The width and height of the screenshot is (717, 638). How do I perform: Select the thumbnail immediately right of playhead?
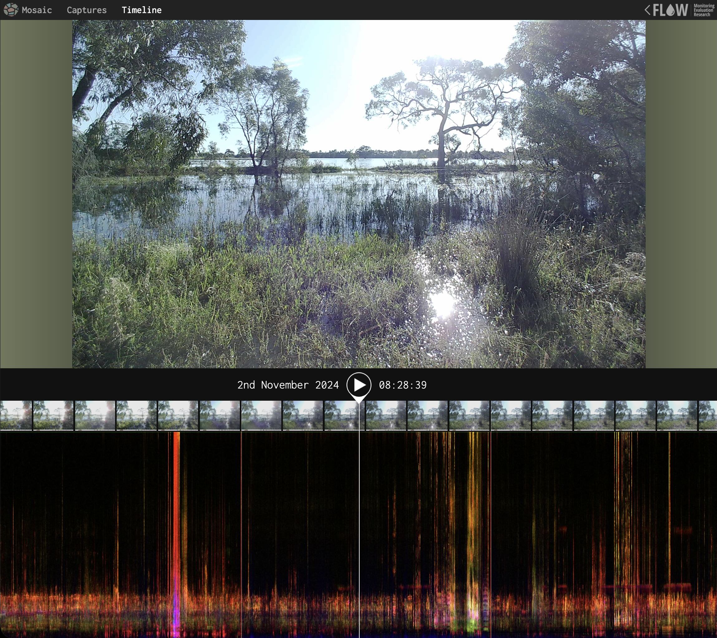pyautogui.click(x=385, y=415)
